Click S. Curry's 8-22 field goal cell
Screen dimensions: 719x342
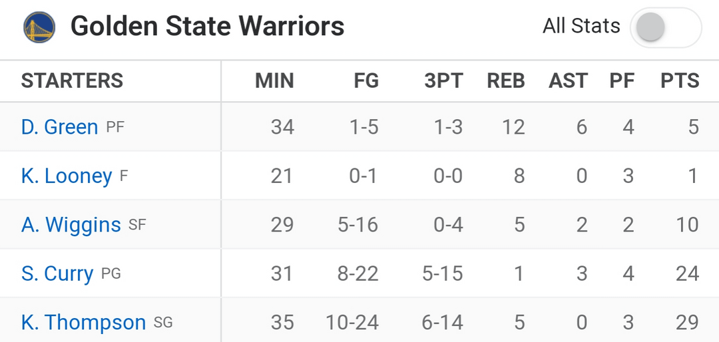point(358,273)
